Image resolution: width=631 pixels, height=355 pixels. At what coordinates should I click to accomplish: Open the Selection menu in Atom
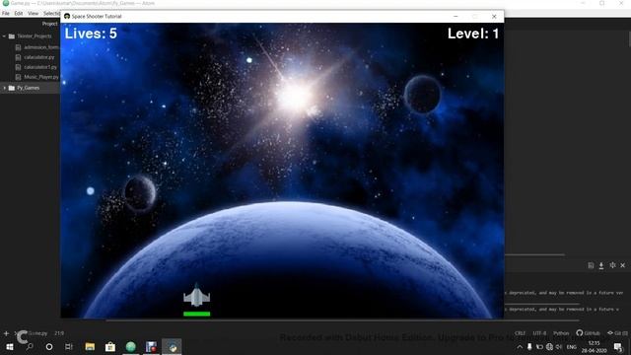click(51, 13)
